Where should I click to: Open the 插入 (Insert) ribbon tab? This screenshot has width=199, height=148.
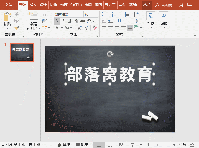coord(33,5)
